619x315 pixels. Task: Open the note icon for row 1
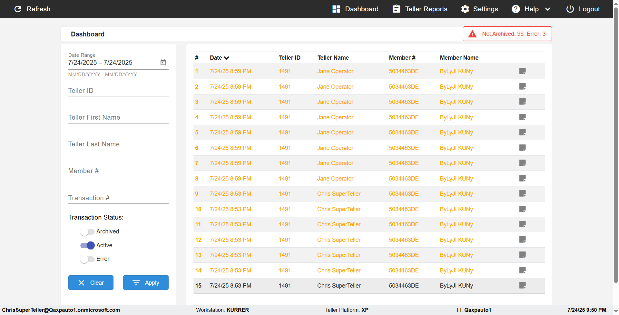[x=522, y=71]
